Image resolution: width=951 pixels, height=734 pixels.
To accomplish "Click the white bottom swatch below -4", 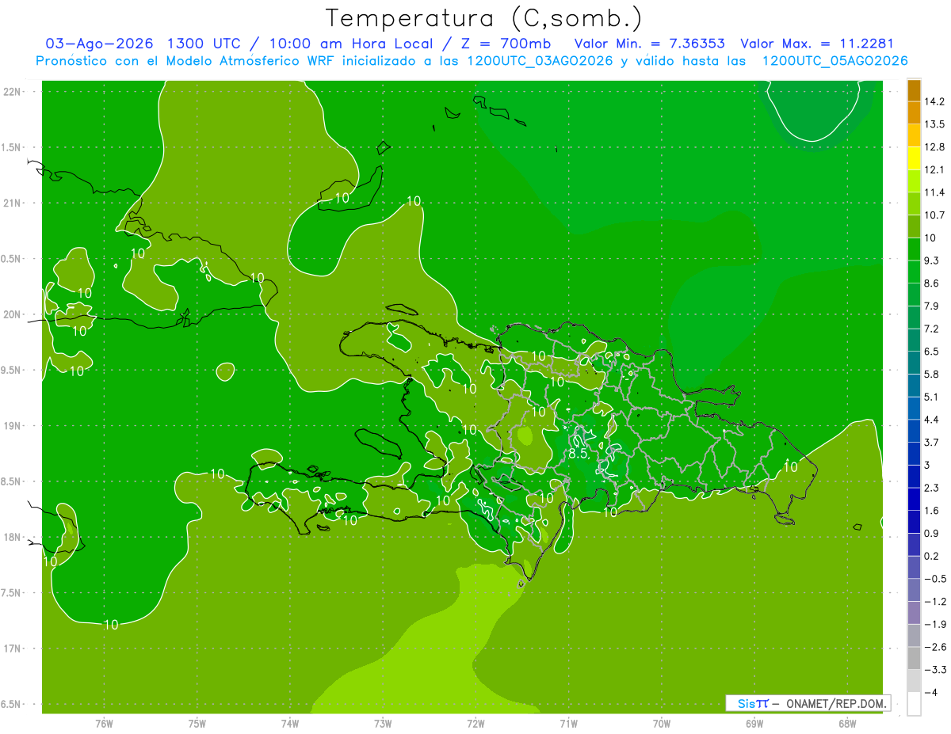I will (x=914, y=704).
